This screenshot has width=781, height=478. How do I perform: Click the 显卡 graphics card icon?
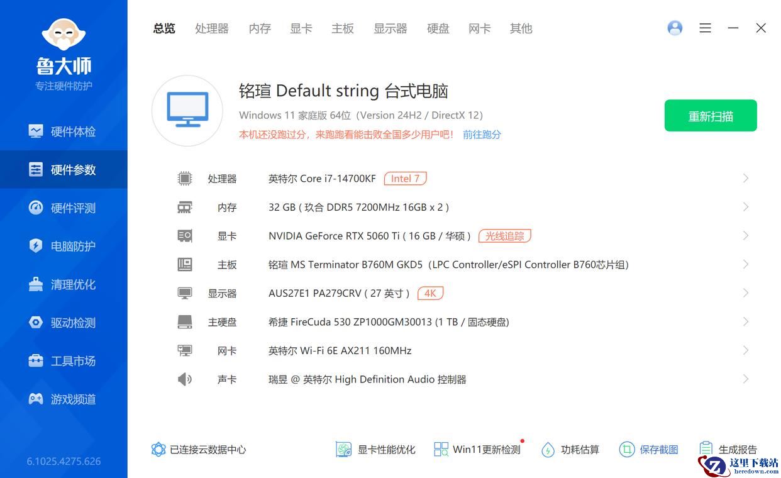pyautogui.click(x=184, y=236)
